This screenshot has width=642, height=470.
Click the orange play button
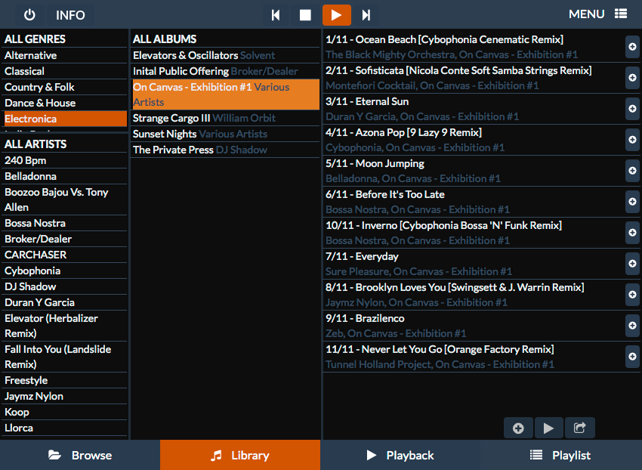[337, 15]
